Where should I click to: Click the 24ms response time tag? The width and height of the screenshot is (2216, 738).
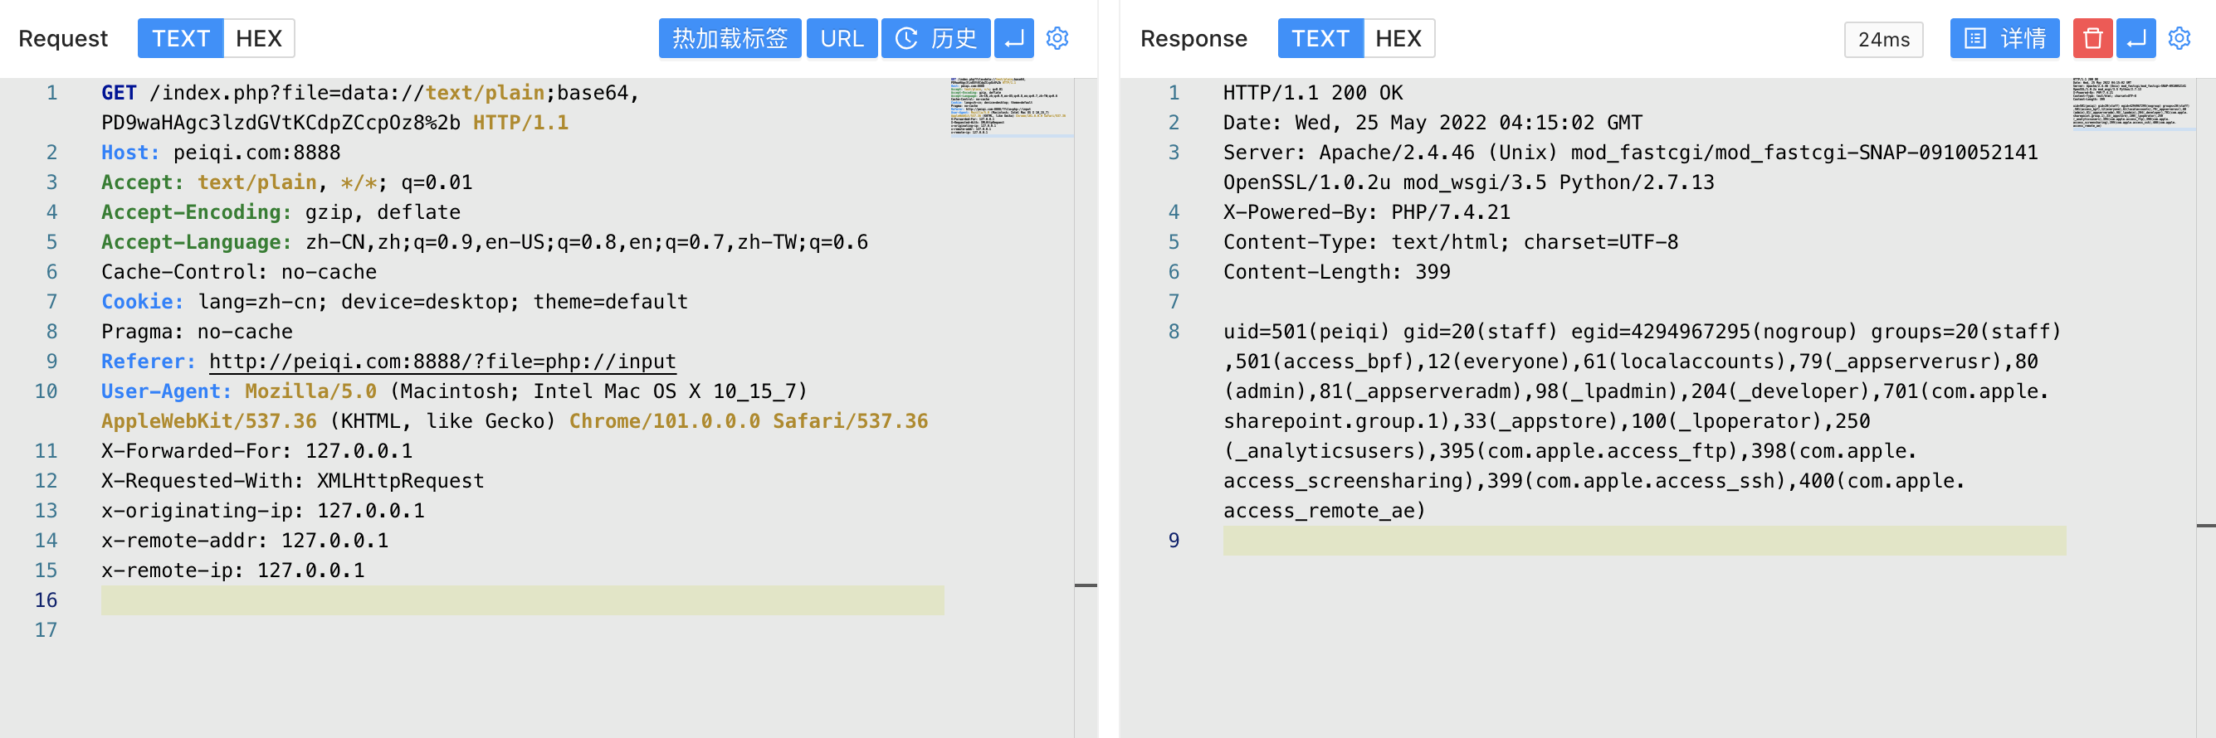pyautogui.click(x=1883, y=40)
